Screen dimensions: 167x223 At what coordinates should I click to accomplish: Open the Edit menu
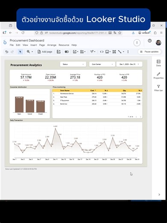(18, 45)
